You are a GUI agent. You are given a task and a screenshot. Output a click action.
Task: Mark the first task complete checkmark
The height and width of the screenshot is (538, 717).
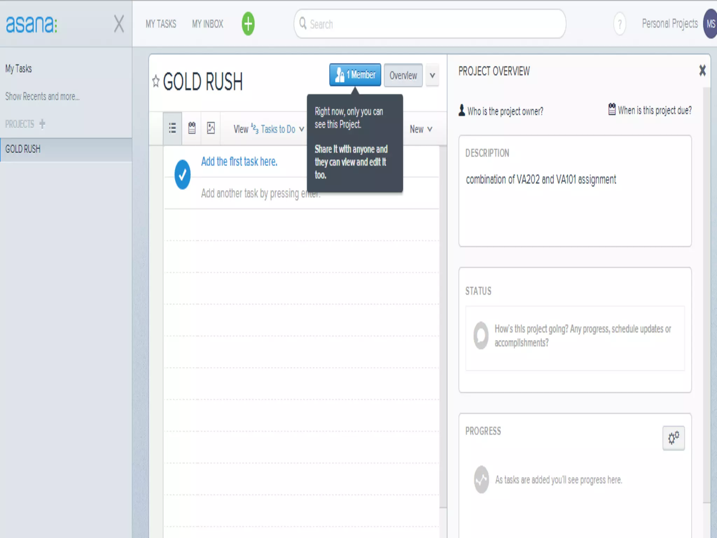(x=182, y=175)
